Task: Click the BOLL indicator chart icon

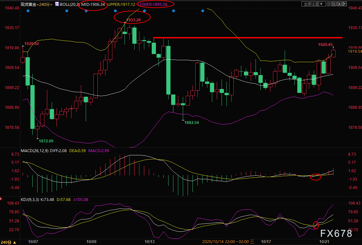Action: pos(57,4)
